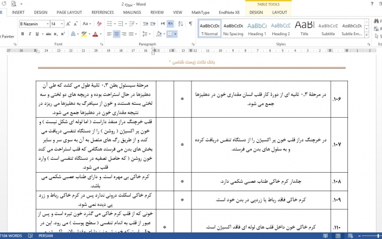Insert bullets list
The image size is (382, 239).
(x=109, y=24)
